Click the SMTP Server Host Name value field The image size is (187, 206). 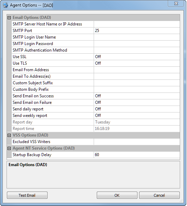tap(137, 24)
